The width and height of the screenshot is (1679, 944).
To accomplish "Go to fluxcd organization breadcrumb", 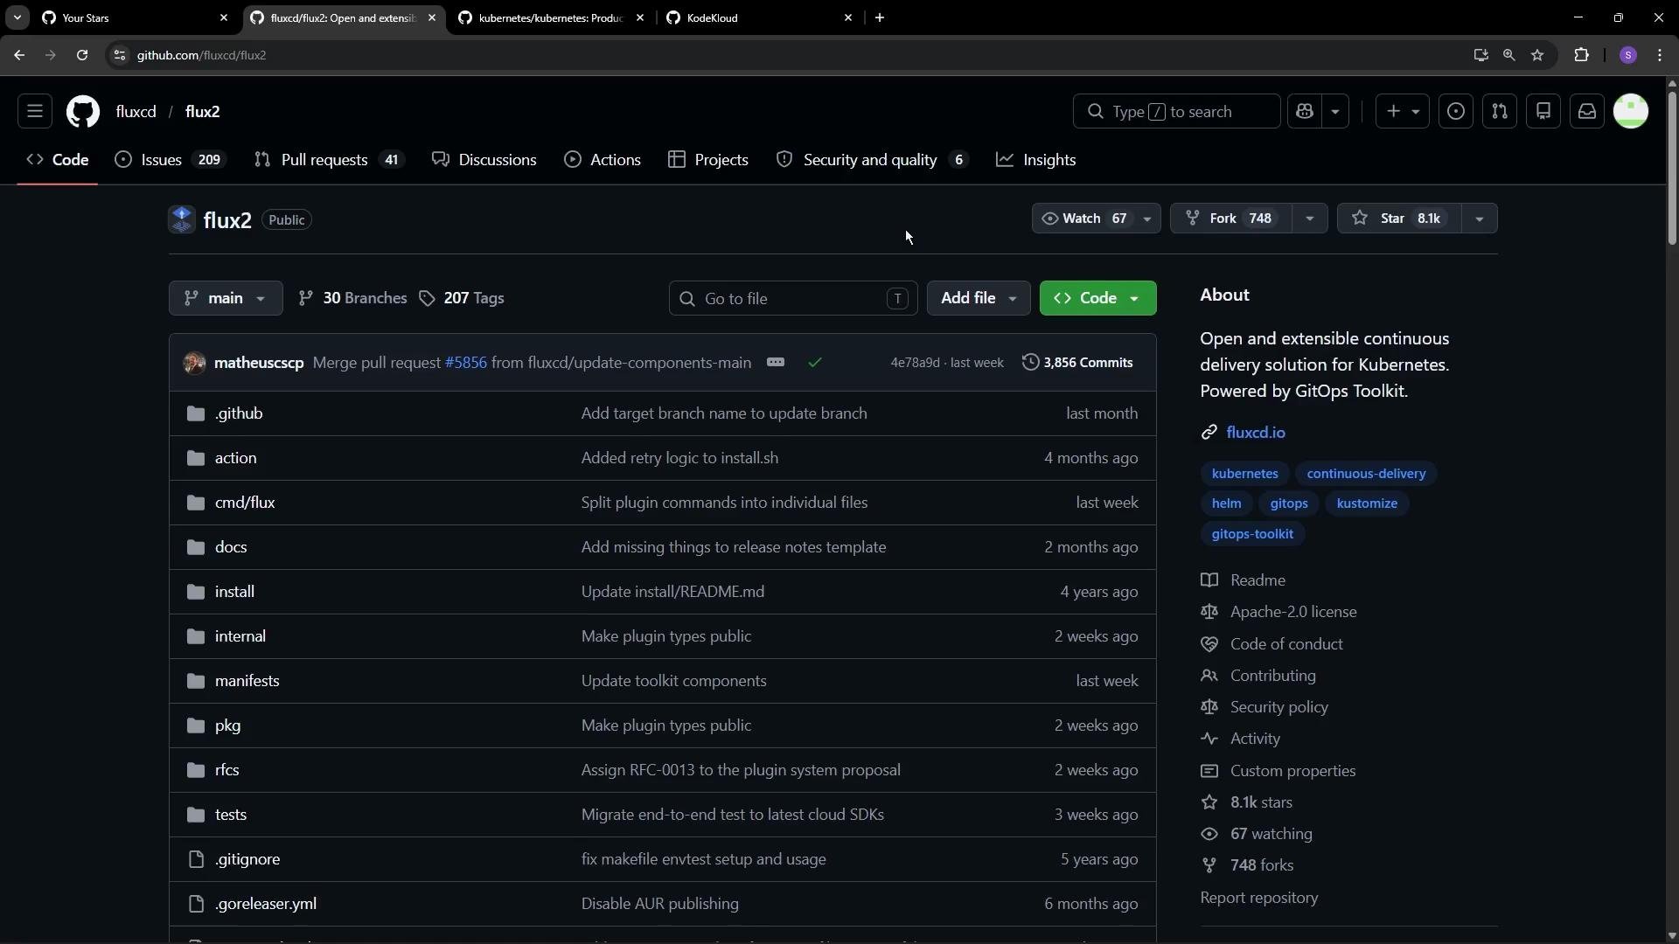I will click(136, 112).
